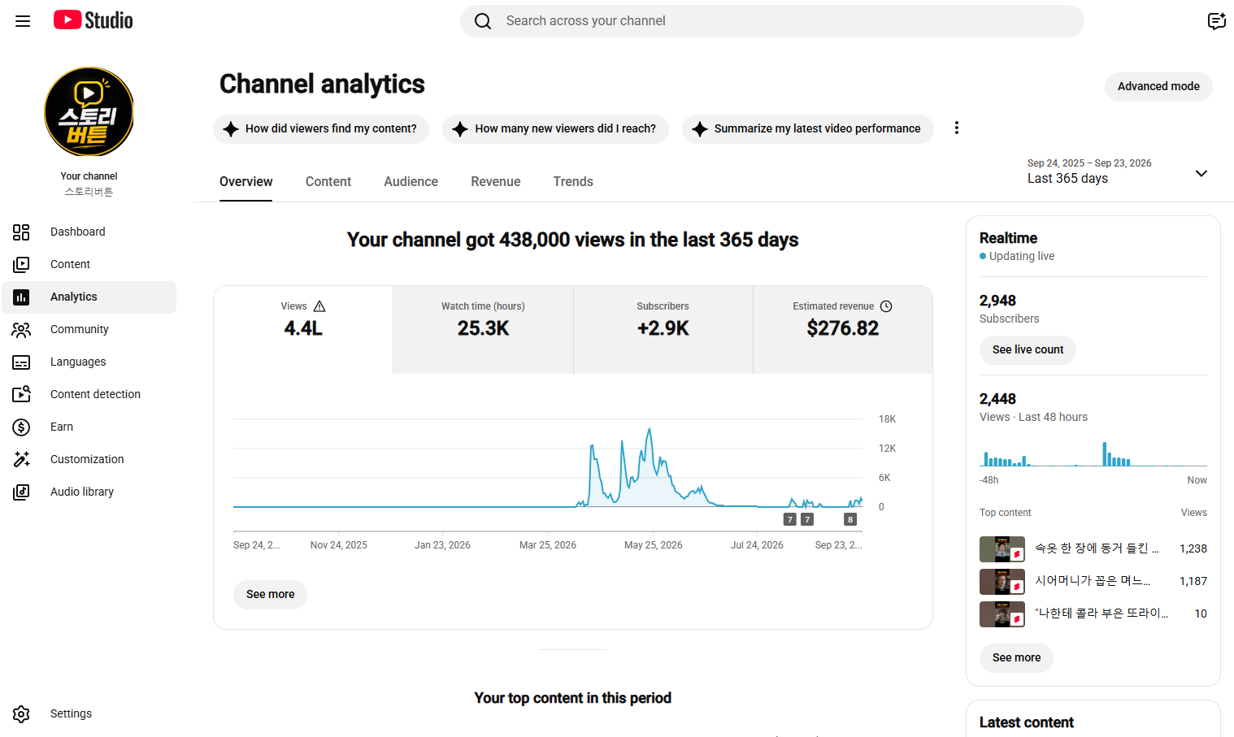Select the Subscribers +2.9K metric card
1234x737 pixels.
click(x=663, y=330)
